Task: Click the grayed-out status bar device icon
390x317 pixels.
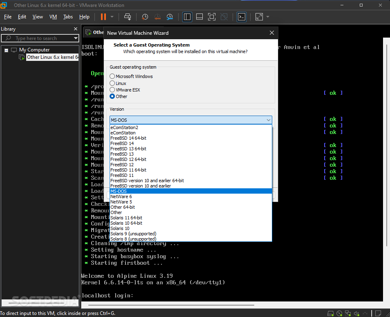Action: pos(365,313)
